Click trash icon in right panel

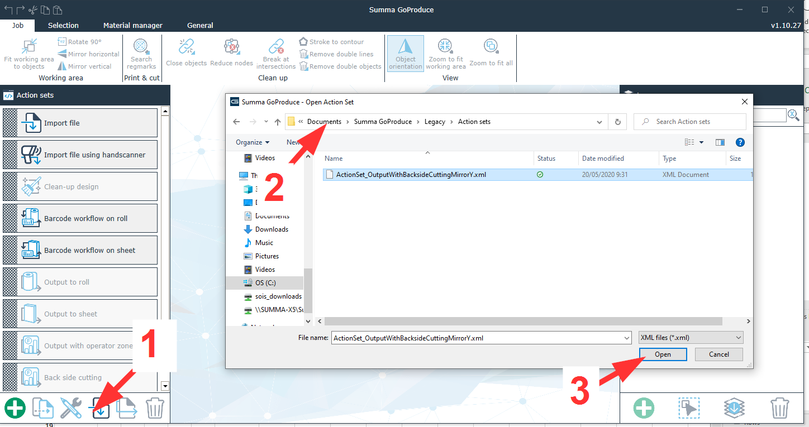click(779, 409)
